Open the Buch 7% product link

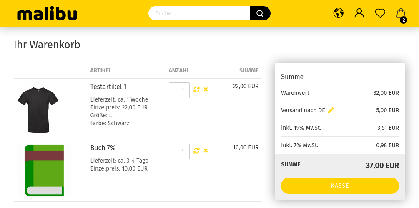pos(103,148)
